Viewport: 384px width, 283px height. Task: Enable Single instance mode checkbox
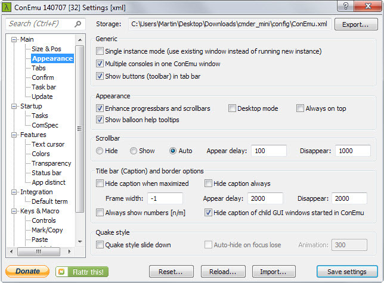tap(100, 51)
